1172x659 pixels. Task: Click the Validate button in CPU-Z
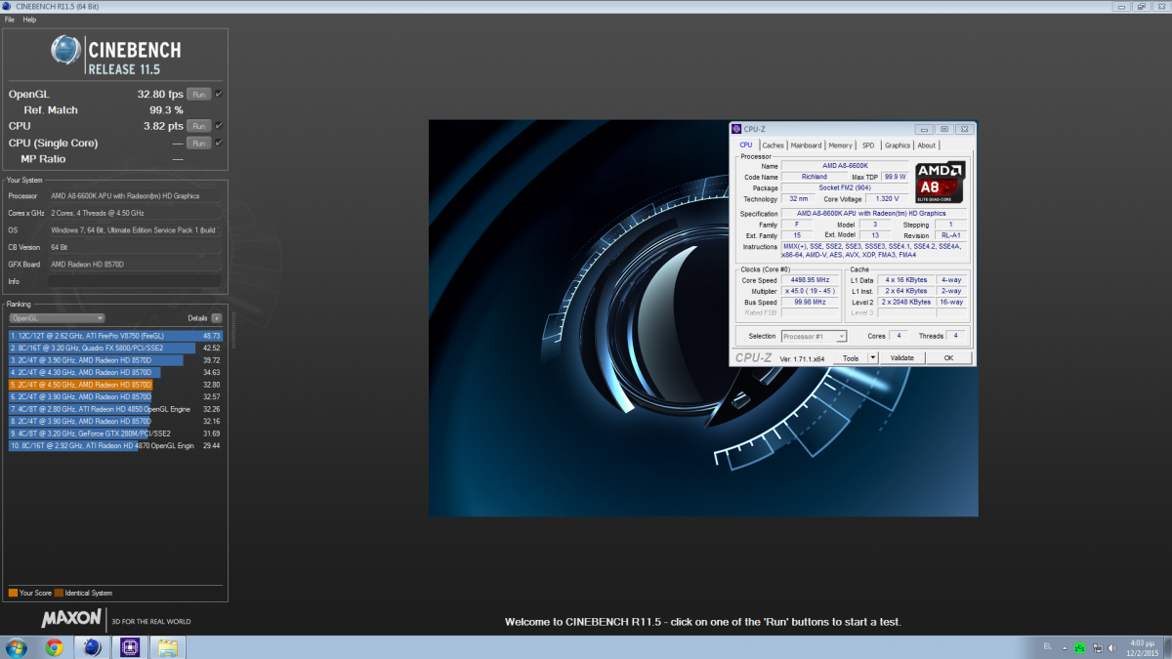pos(902,358)
